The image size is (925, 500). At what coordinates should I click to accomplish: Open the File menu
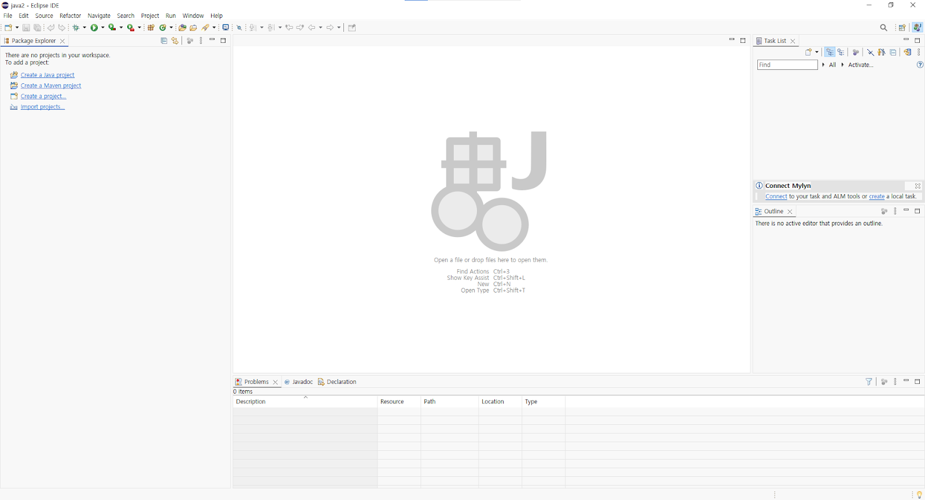(8, 16)
